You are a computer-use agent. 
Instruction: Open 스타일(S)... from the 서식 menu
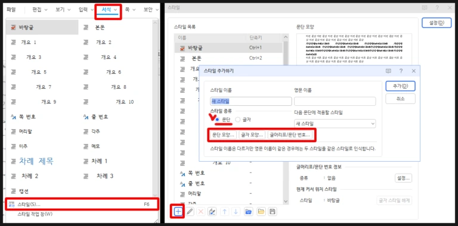pyautogui.click(x=82, y=204)
